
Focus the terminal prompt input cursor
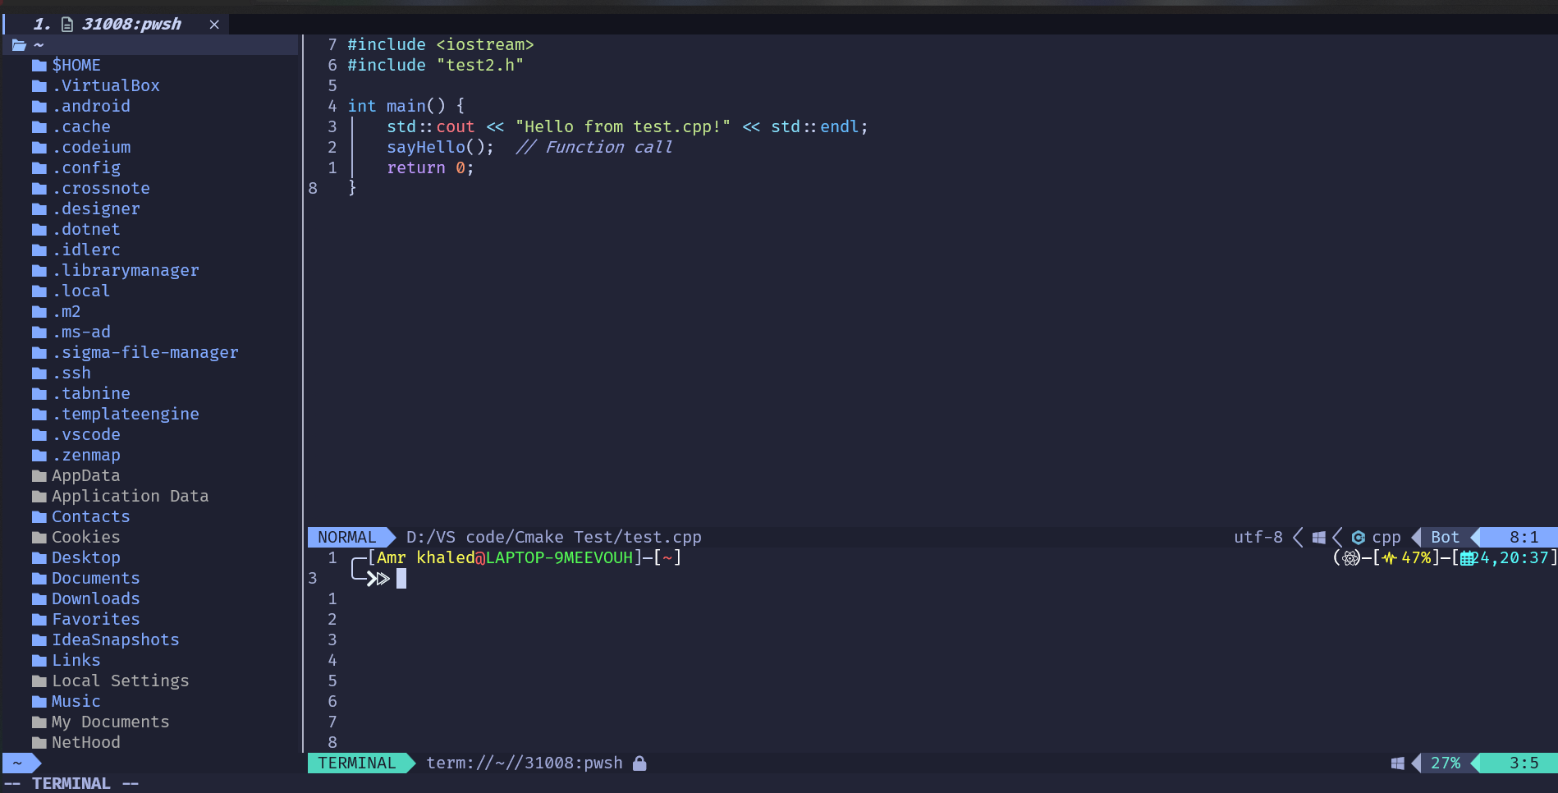[401, 580]
